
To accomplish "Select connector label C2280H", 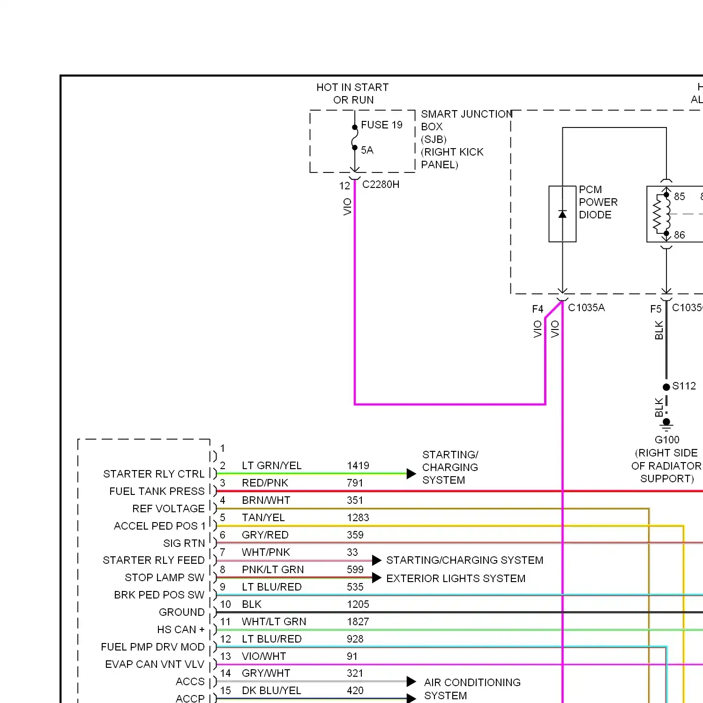I will [x=381, y=185].
